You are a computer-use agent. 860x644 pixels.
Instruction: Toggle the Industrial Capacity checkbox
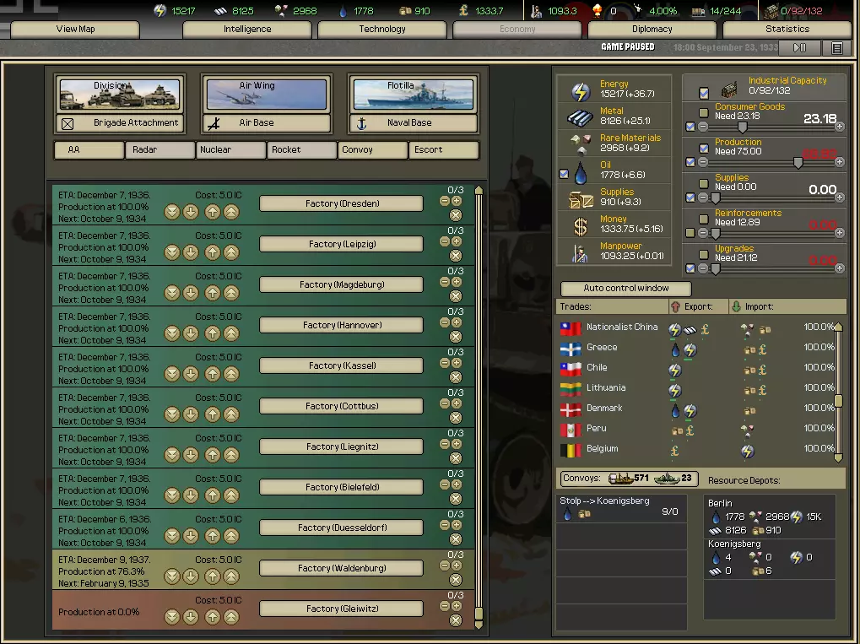tap(704, 93)
